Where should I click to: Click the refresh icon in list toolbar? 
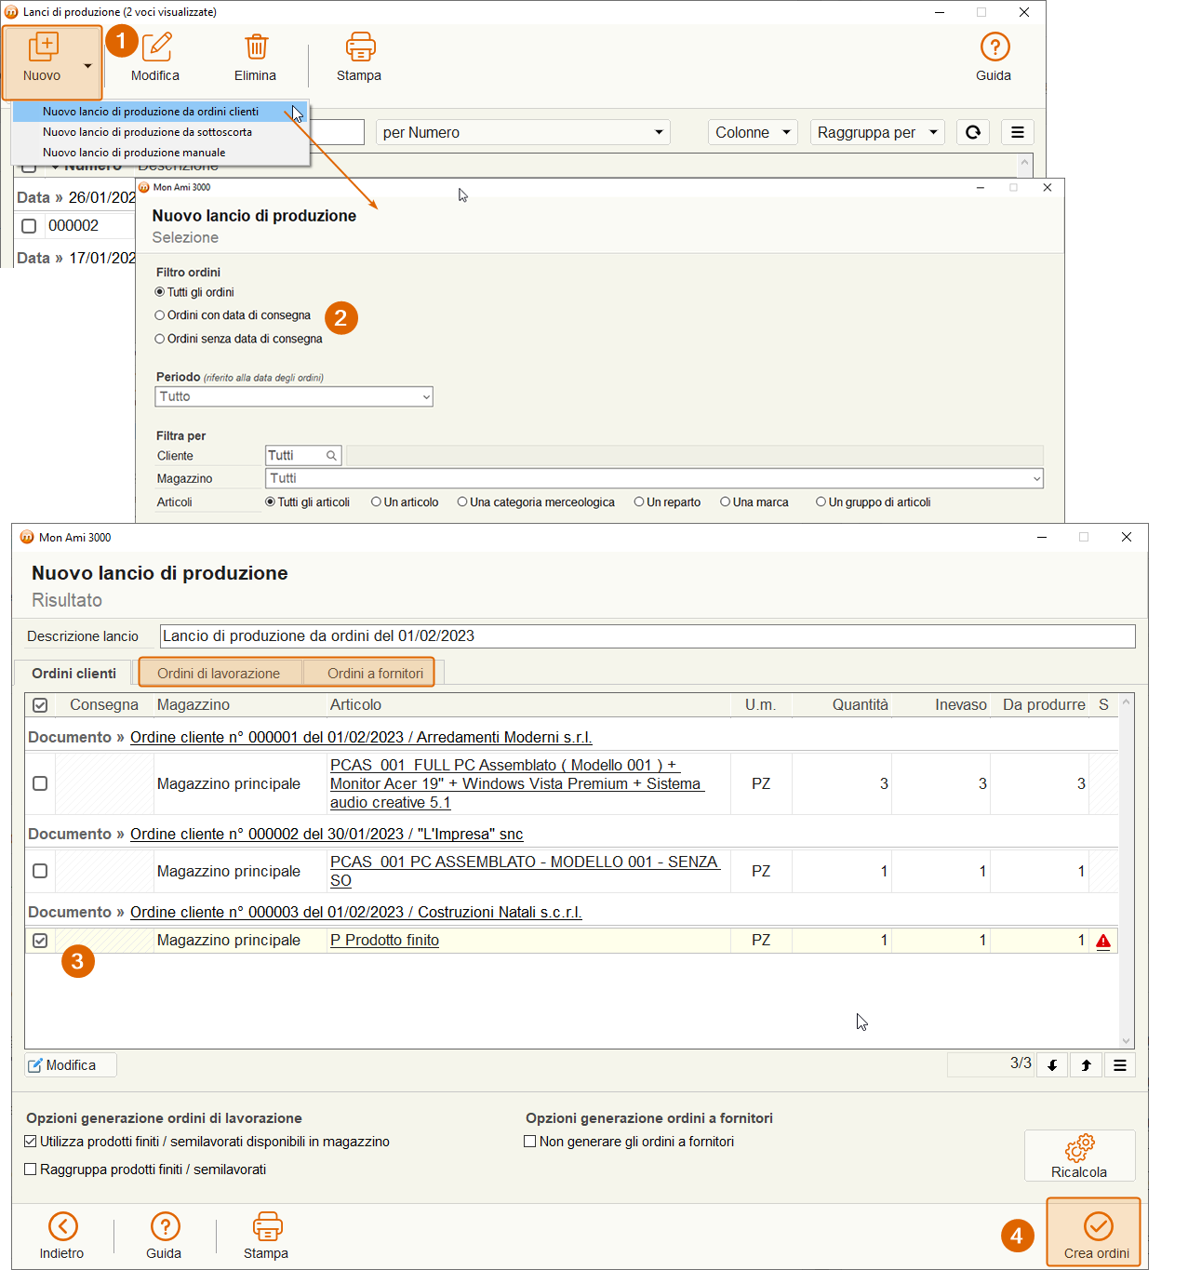click(x=973, y=132)
